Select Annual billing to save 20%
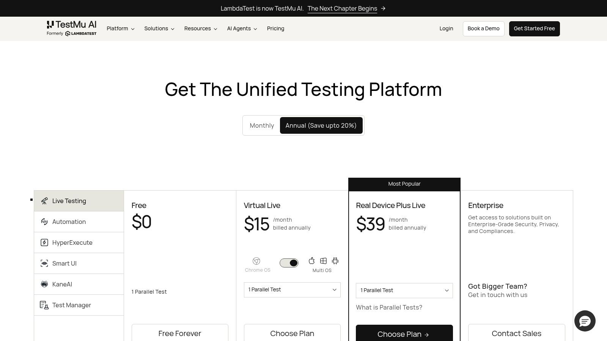Viewport: 607px width, 341px height. [x=321, y=125]
